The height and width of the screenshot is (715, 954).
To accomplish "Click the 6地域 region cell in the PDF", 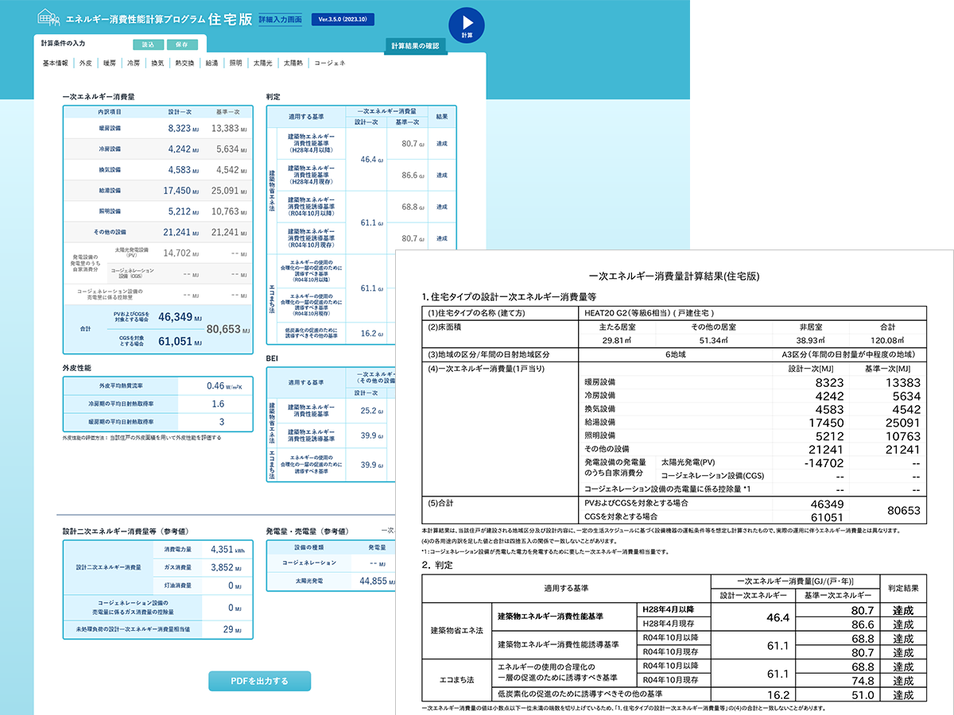I will [x=677, y=354].
